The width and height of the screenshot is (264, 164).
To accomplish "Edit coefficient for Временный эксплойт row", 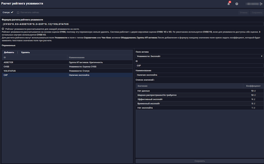I will [255, 104].
